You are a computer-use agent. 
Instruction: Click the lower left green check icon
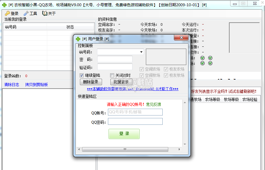coord(202,63)
